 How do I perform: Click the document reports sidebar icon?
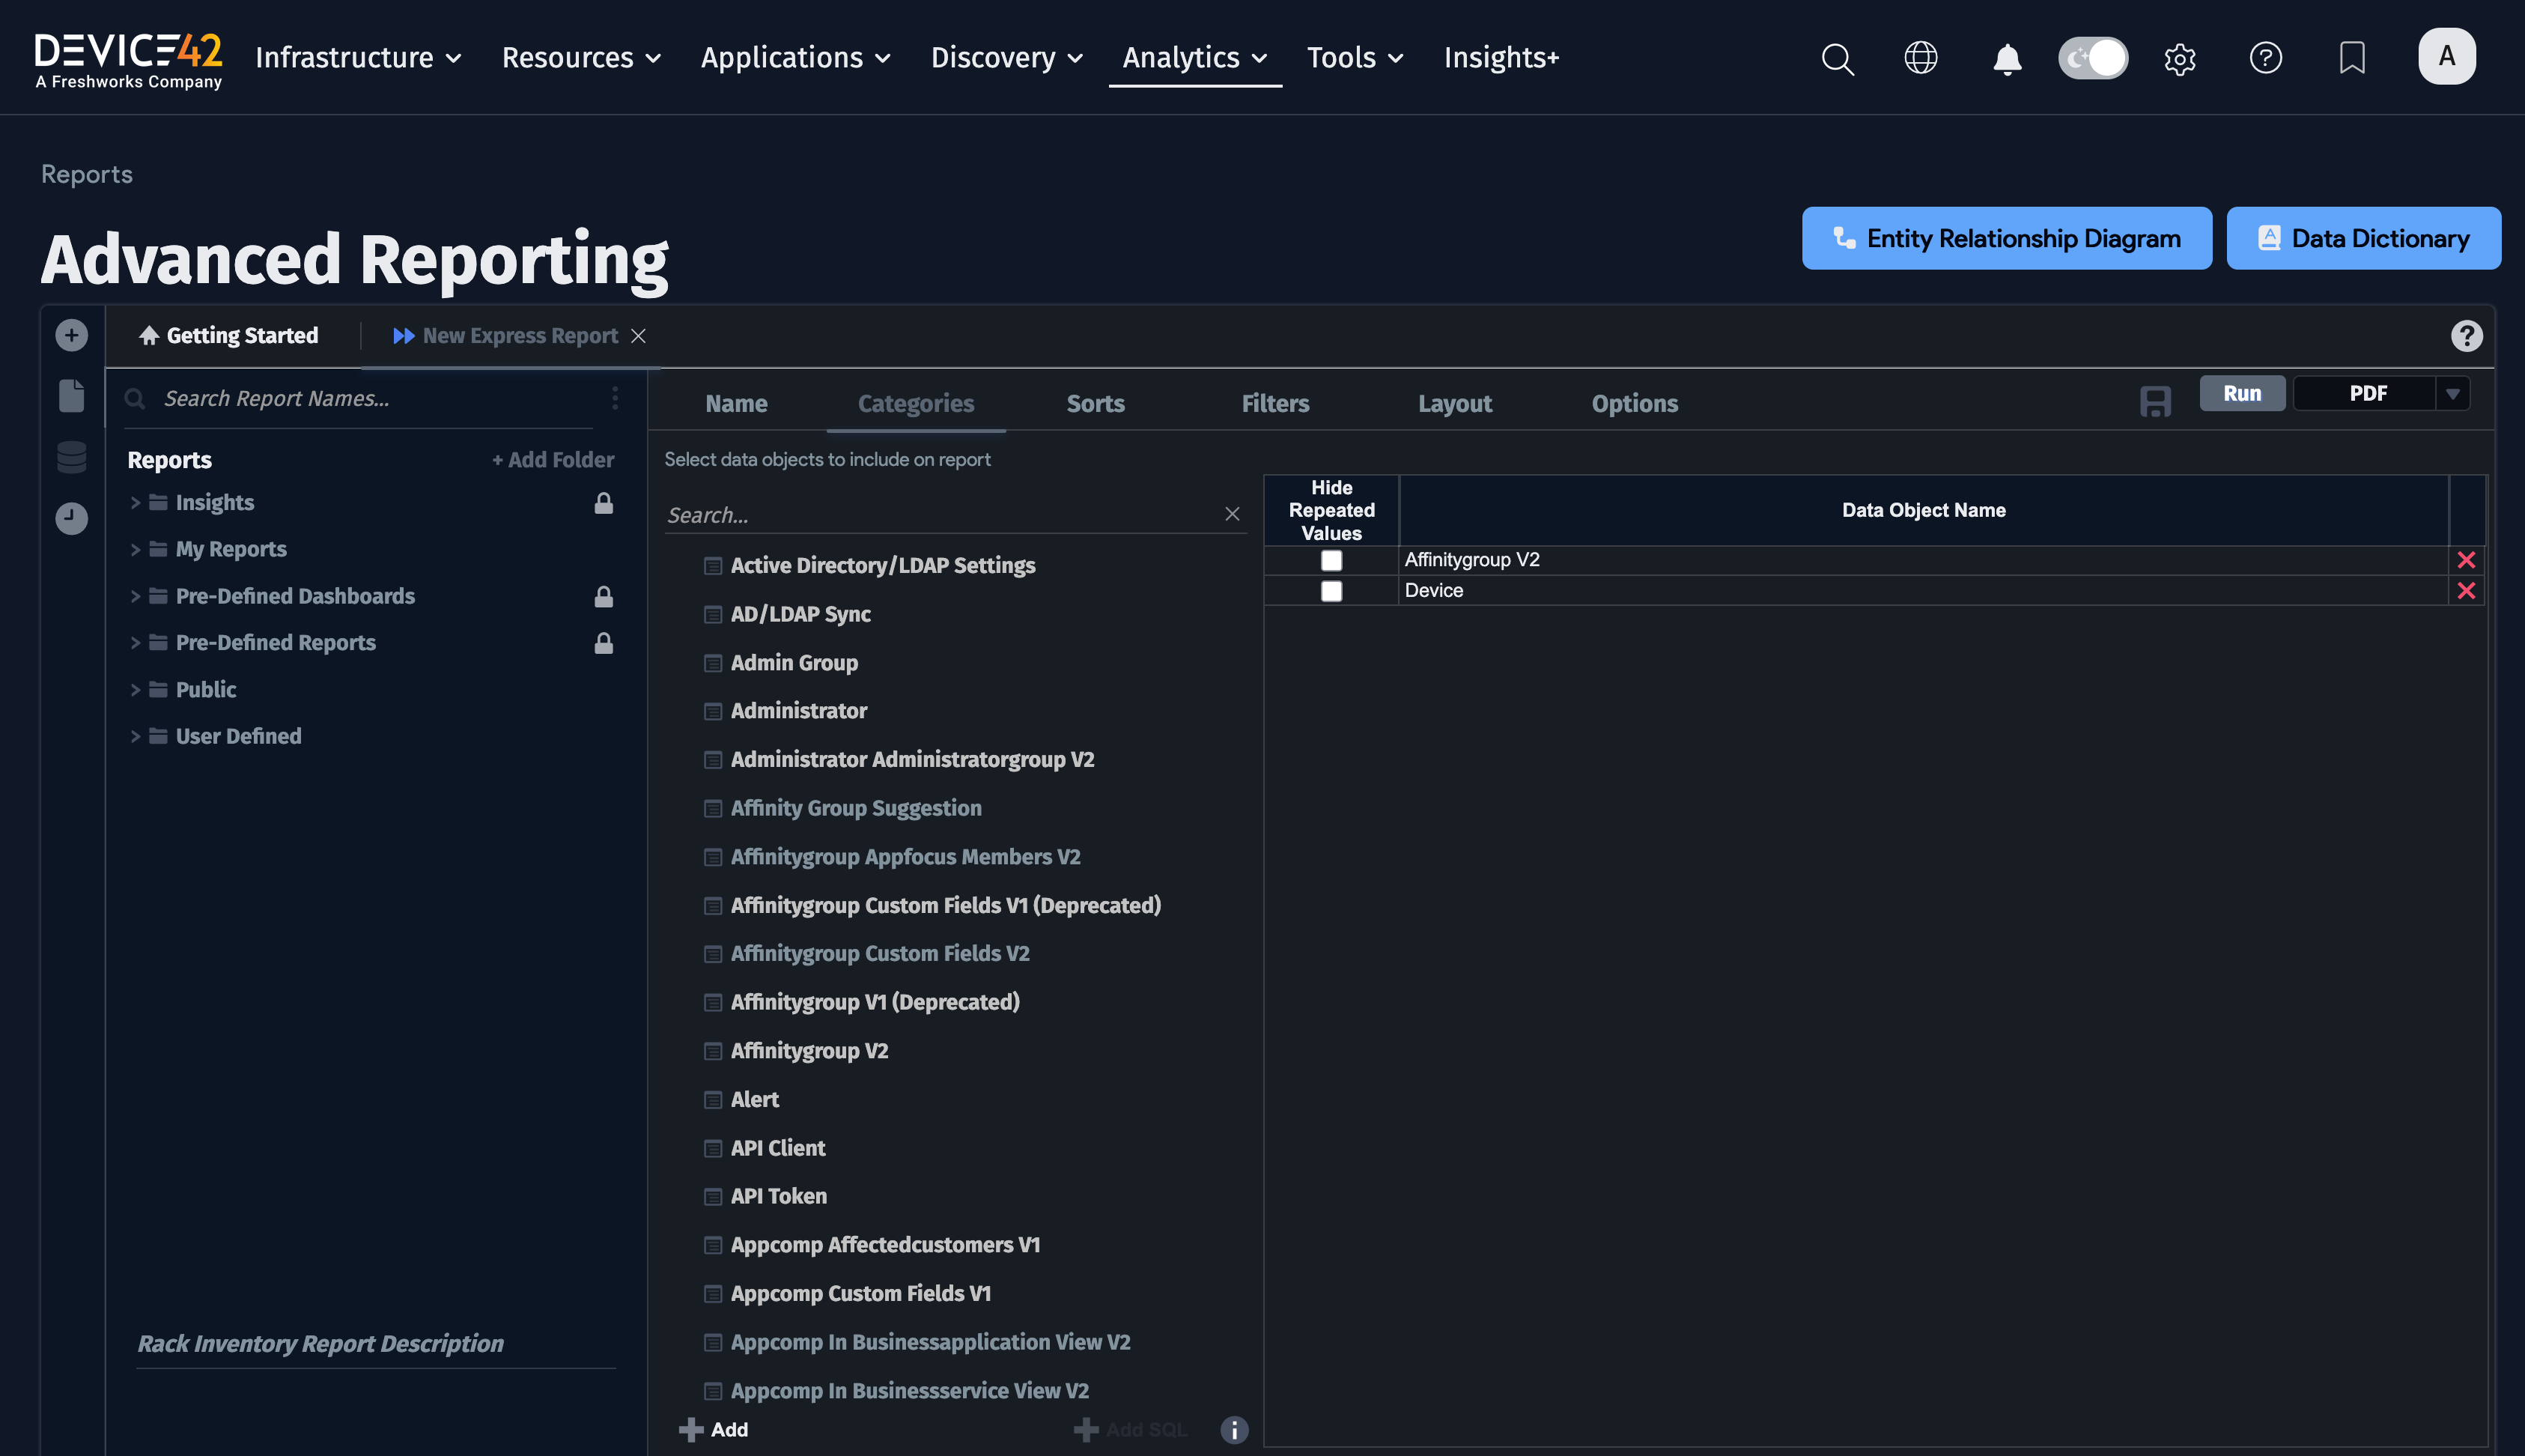click(x=71, y=395)
